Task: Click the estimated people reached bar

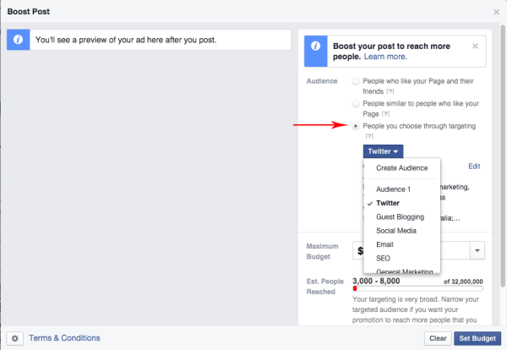Action: (x=417, y=288)
